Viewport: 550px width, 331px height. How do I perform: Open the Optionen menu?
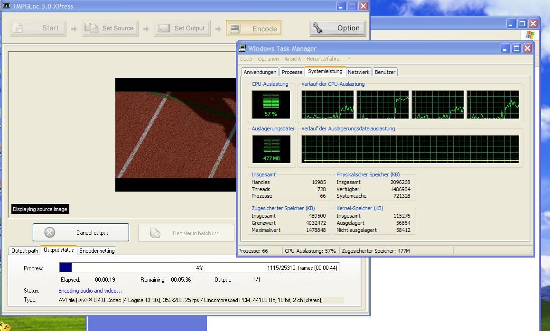(268, 59)
